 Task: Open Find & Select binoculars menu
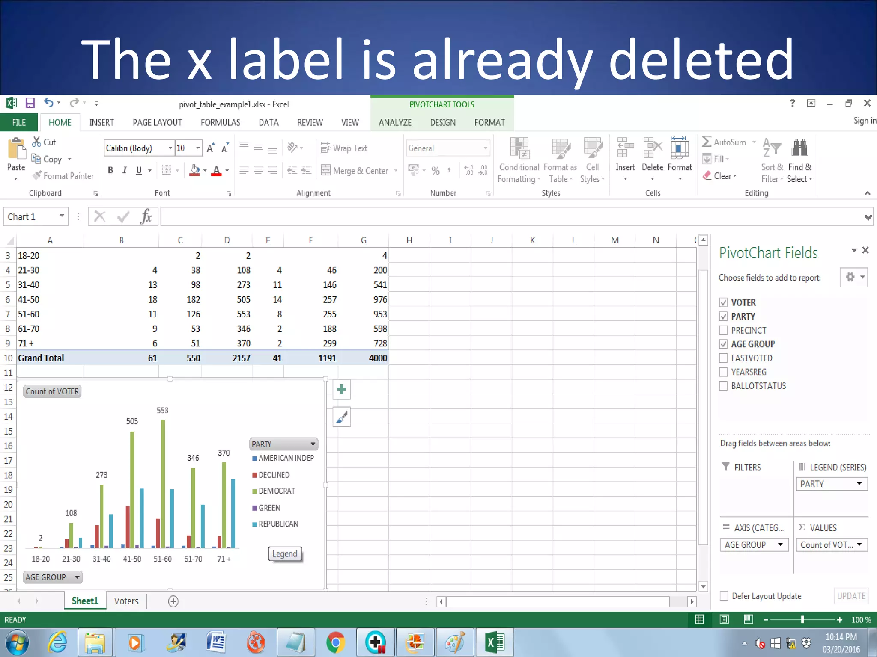tap(799, 161)
